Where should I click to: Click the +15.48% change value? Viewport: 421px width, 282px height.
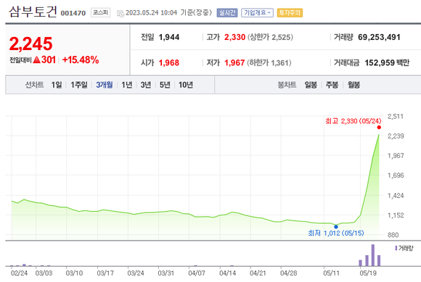point(81,59)
